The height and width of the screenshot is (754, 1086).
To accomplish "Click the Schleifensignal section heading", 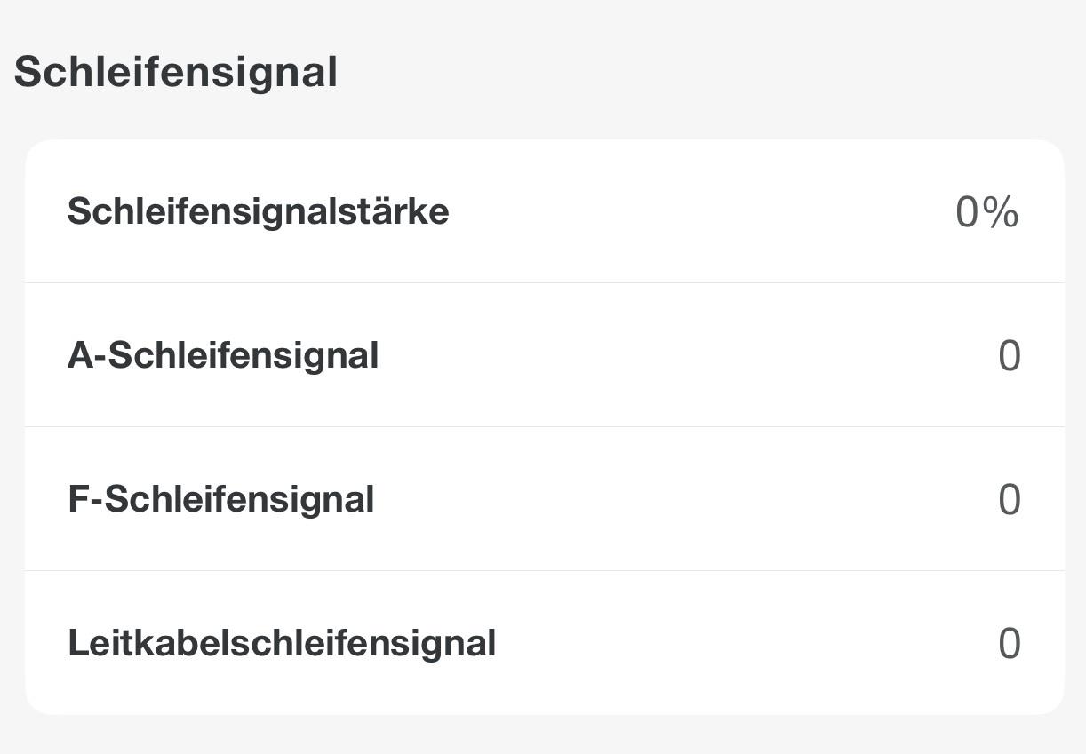I will (175, 72).
